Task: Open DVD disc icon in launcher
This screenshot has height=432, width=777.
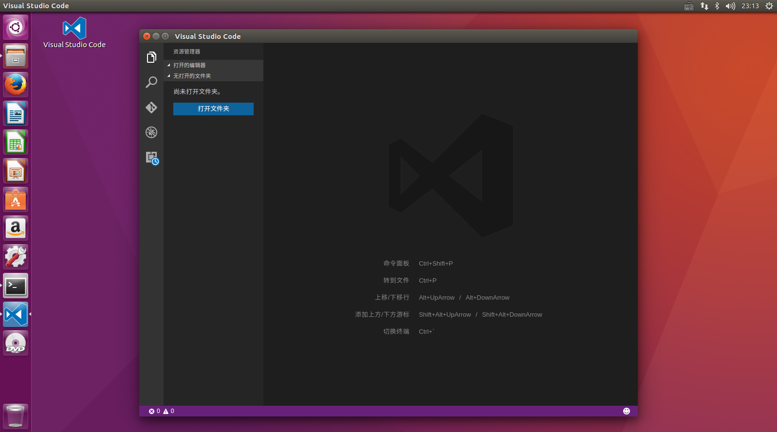Action: click(x=16, y=343)
